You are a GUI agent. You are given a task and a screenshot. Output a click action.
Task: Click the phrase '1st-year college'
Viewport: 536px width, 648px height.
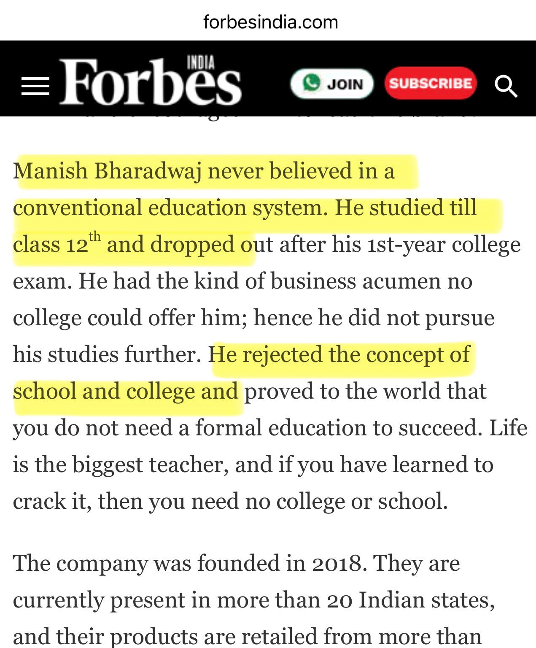(444, 245)
